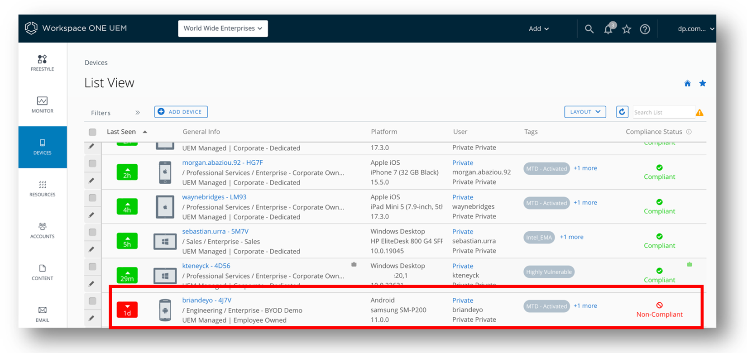The image size is (747, 353).
Task: Click the blue home icon
Action: coord(688,83)
